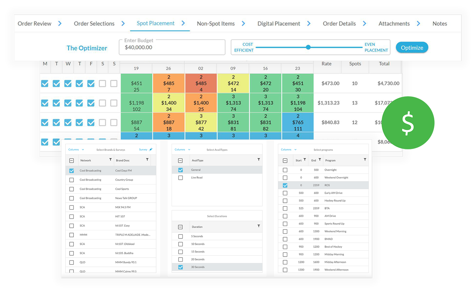The width and height of the screenshot is (476, 293).
Task: Click the Even Placement label
Action: [x=376, y=47]
